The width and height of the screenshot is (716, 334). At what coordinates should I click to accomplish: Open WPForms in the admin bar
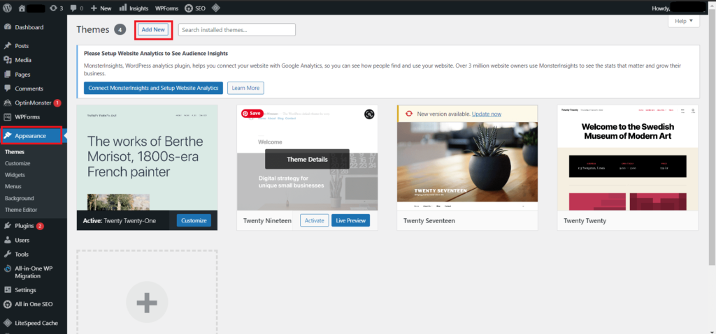(x=166, y=8)
